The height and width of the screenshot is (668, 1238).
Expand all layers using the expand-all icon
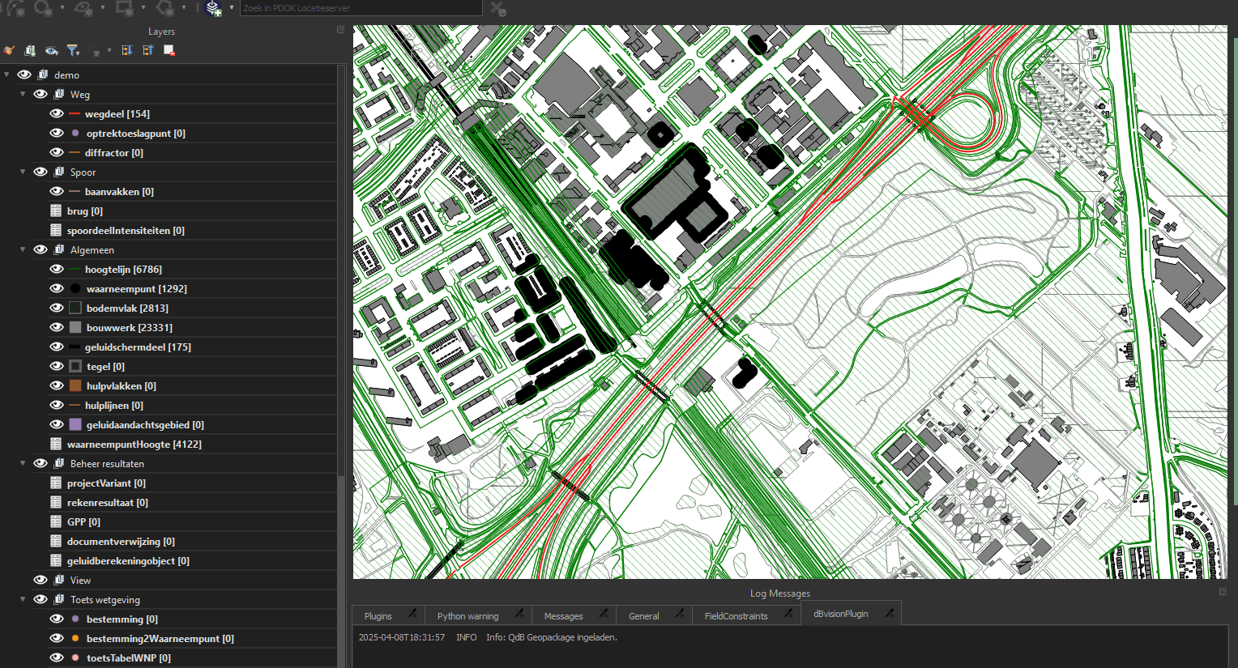click(x=125, y=49)
